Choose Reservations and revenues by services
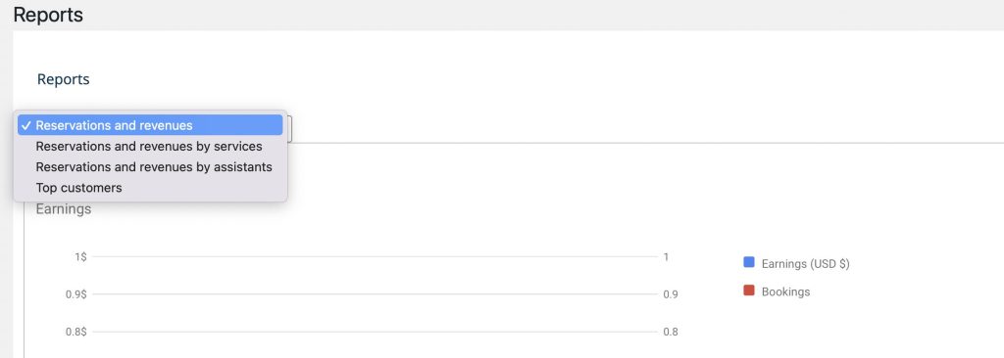Viewport: 1004px width, 358px height. pyautogui.click(x=150, y=147)
